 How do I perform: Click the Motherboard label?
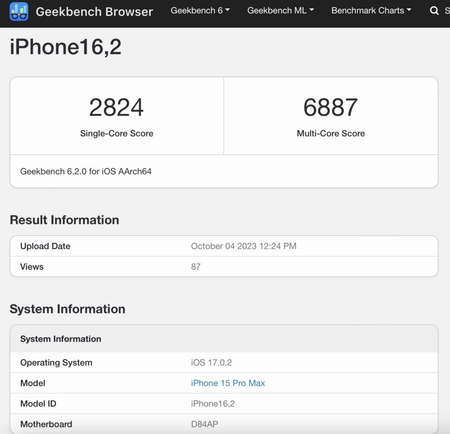46,424
